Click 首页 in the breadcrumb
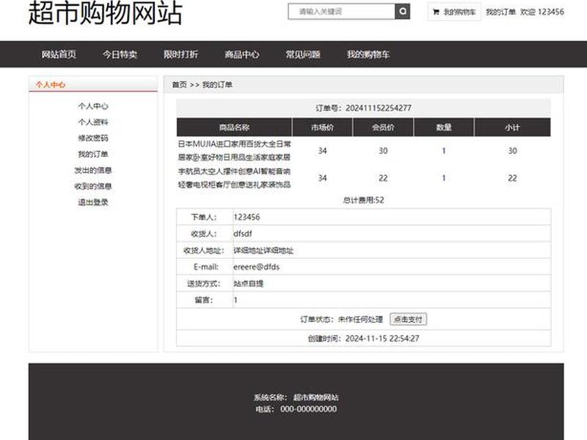The width and height of the screenshot is (587, 440). click(x=179, y=84)
